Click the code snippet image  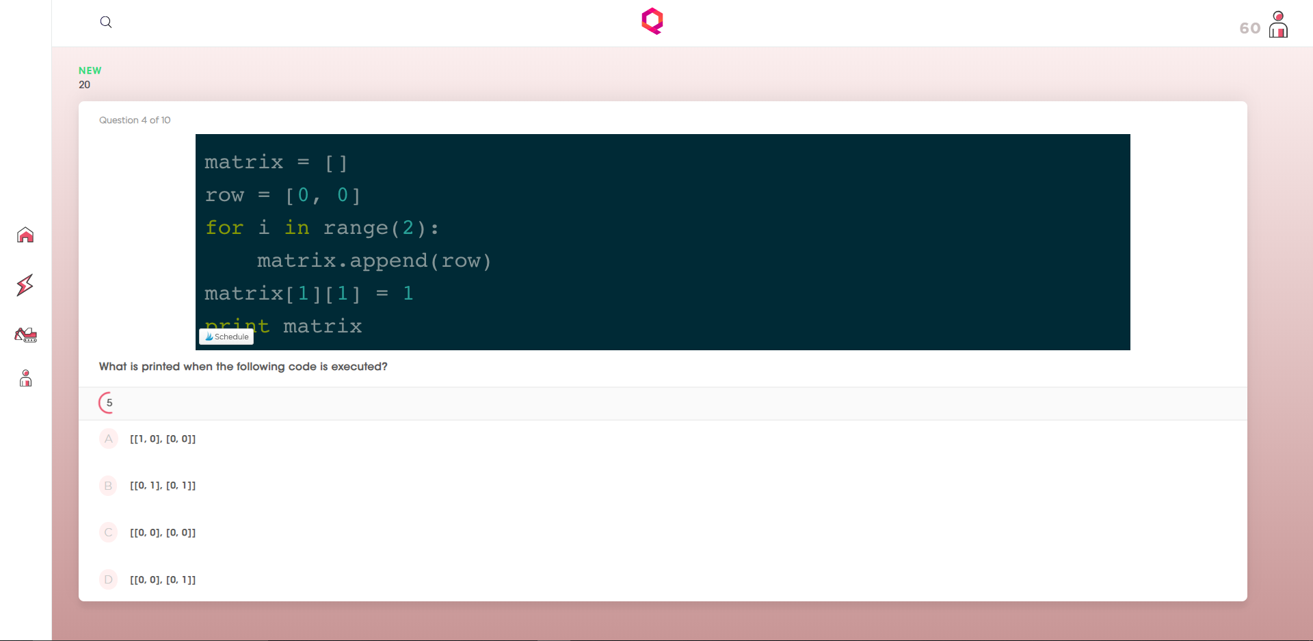pos(663,242)
